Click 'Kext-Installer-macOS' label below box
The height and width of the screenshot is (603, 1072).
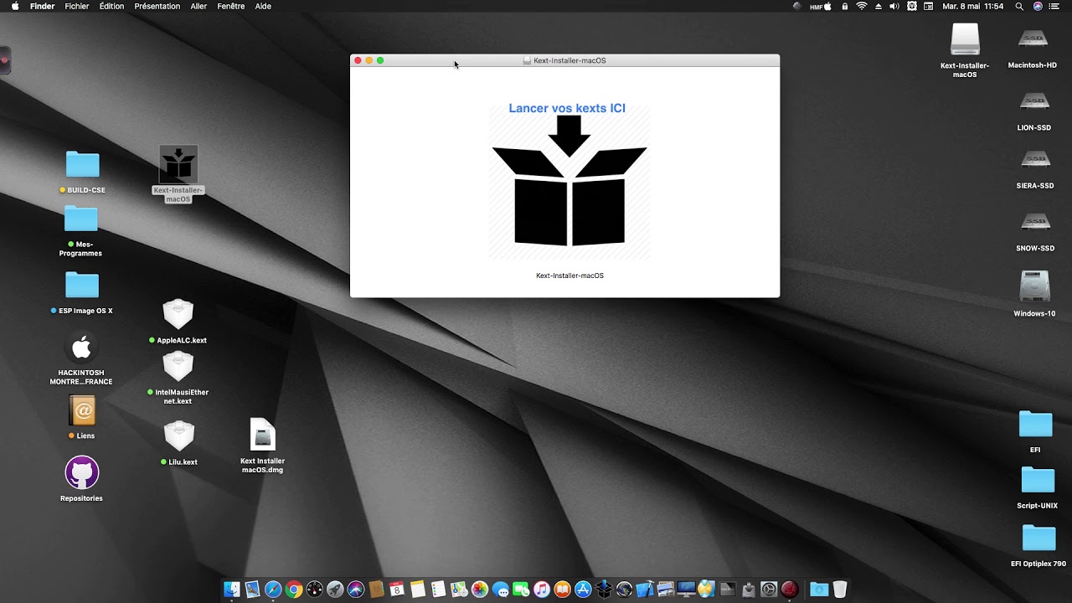tap(569, 276)
